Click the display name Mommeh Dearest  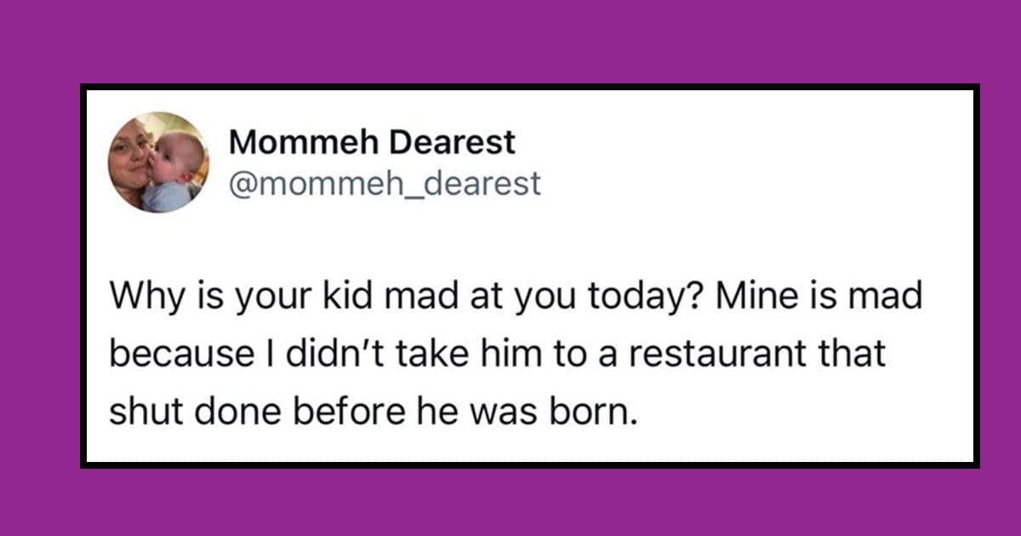tap(373, 143)
